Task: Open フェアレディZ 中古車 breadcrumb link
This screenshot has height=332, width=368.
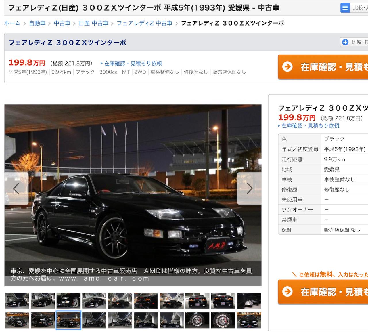Action: coord(145,23)
